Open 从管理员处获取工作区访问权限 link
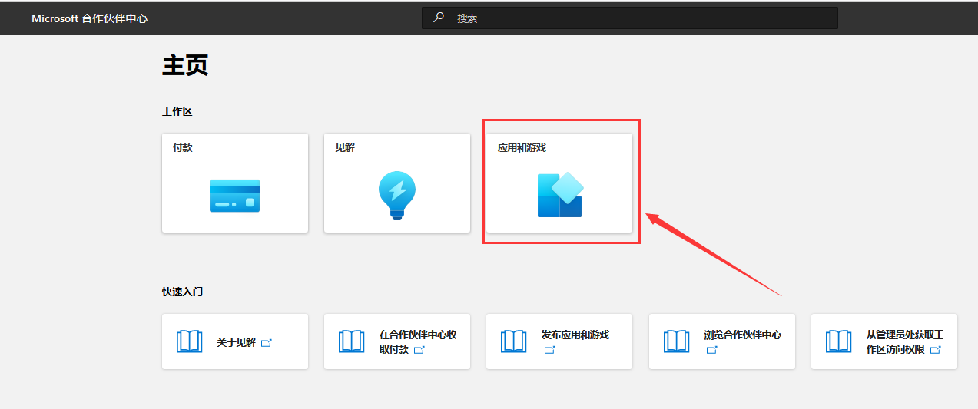Viewport: 978px width, 409px height. tap(904, 335)
